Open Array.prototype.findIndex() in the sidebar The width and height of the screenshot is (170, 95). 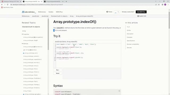click(32, 78)
